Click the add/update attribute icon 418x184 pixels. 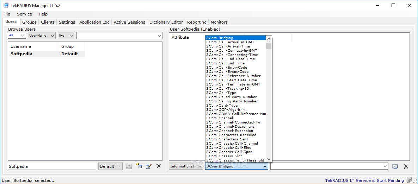[x=395, y=166]
